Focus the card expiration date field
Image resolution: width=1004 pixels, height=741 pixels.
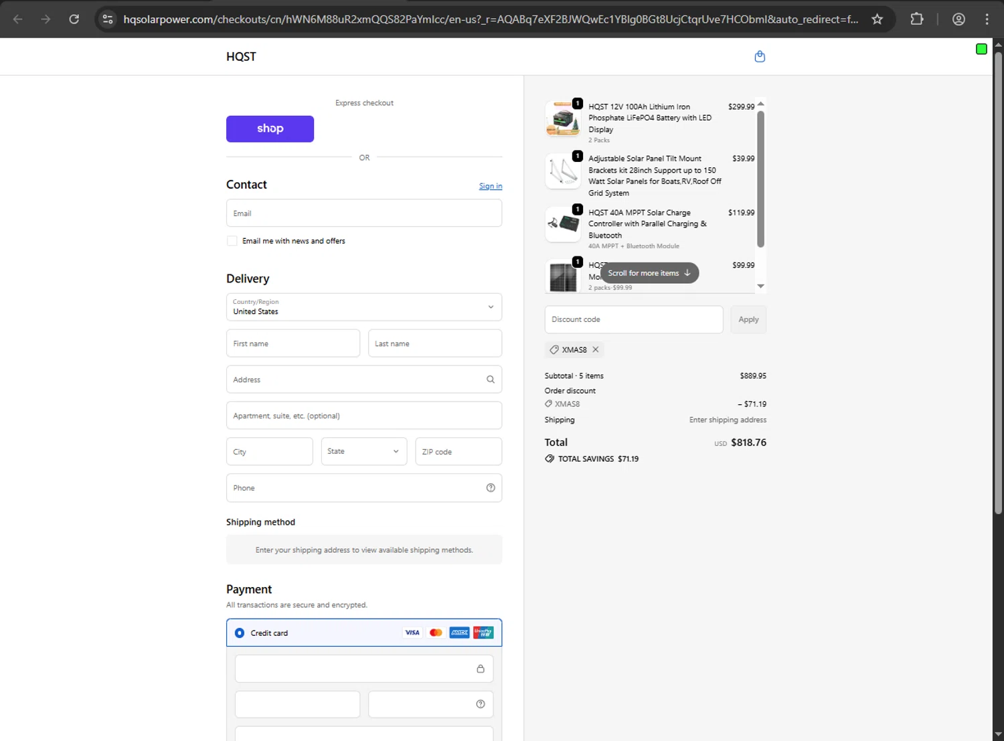(x=297, y=704)
